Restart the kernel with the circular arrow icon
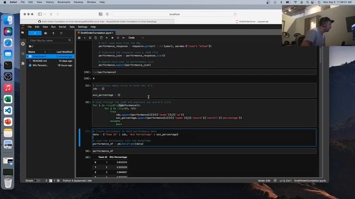 click(118, 38)
